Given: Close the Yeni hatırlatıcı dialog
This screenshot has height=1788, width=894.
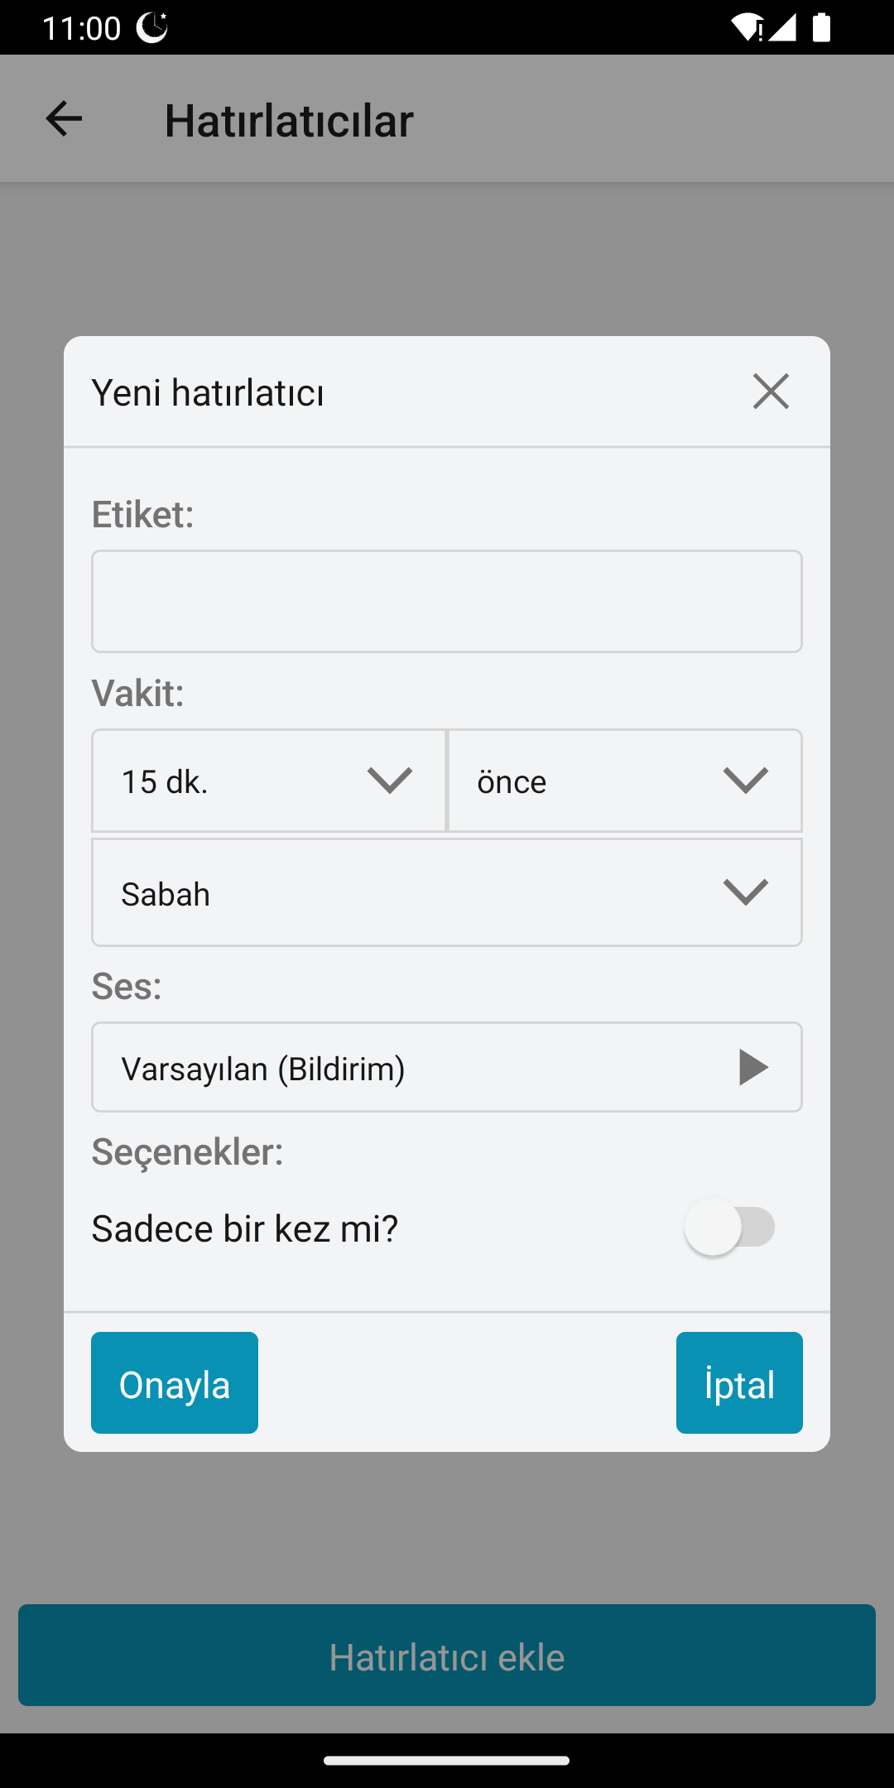Looking at the screenshot, I should point(771,392).
